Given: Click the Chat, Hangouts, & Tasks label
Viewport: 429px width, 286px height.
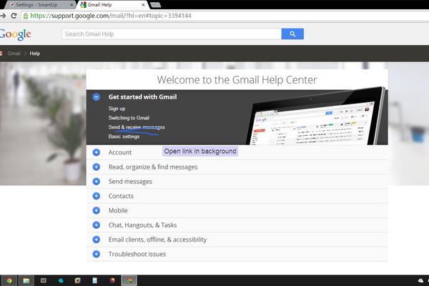Looking at the screenshot, I should 142,225.
